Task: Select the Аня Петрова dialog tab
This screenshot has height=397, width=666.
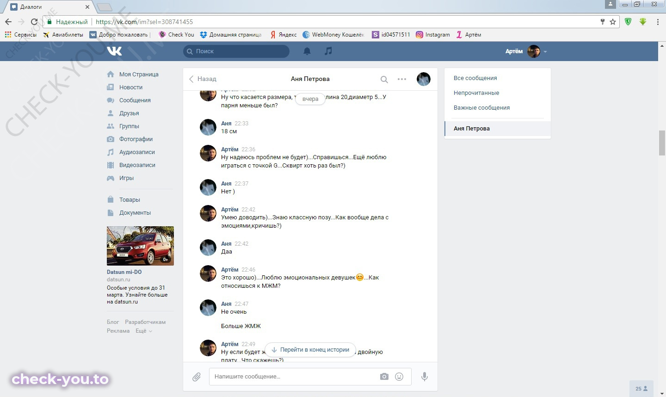Action: 498,129
